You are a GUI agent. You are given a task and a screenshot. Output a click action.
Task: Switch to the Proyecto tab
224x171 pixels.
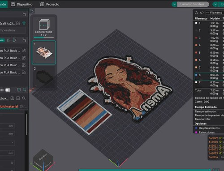click(x=50, y=4)
